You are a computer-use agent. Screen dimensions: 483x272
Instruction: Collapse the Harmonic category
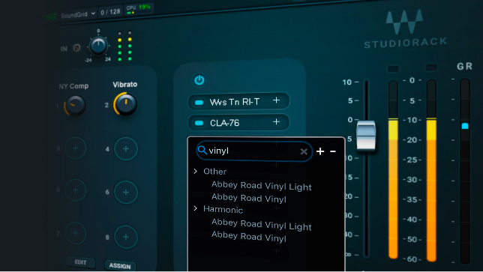point(195,208)
